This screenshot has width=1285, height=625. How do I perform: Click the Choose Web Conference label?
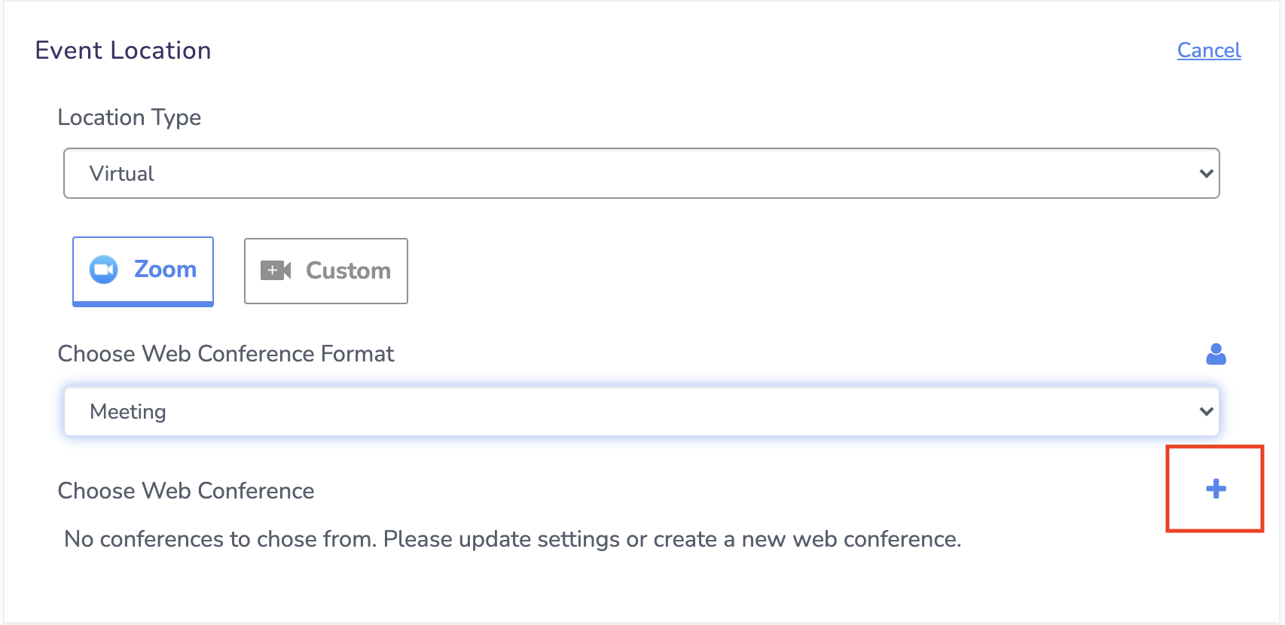pyautogui.click(x=186, y=491)
